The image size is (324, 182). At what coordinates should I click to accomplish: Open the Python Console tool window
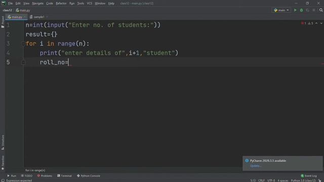click(x=89, y=176)
